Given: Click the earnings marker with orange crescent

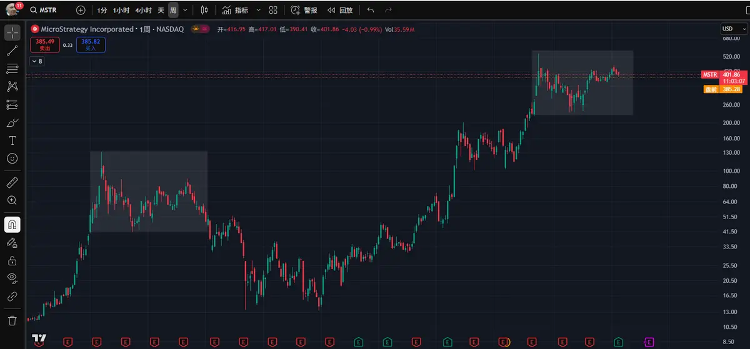Looking at the screenshot, I should [504, 342].
